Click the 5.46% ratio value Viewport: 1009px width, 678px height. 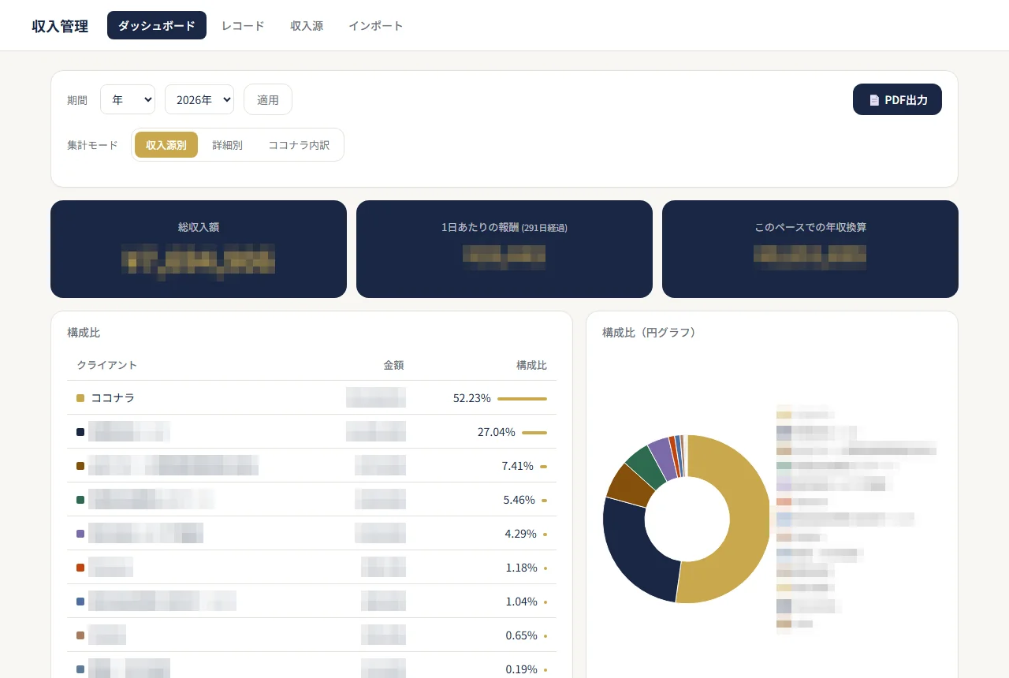(x=519, y=500)
